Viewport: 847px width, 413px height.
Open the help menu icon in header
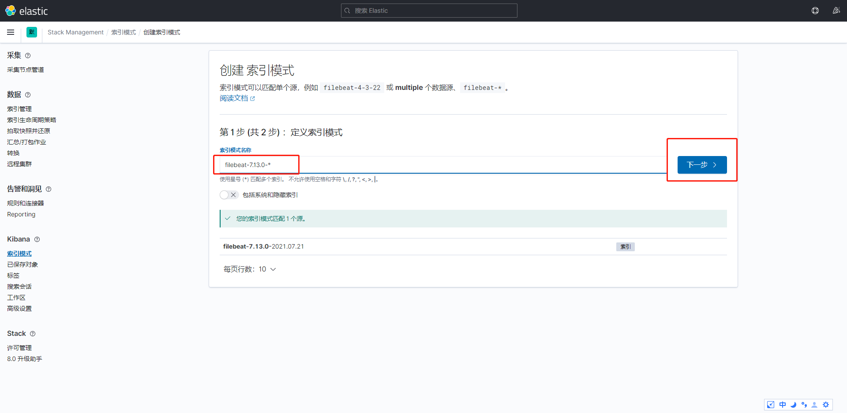coord(815,11)
